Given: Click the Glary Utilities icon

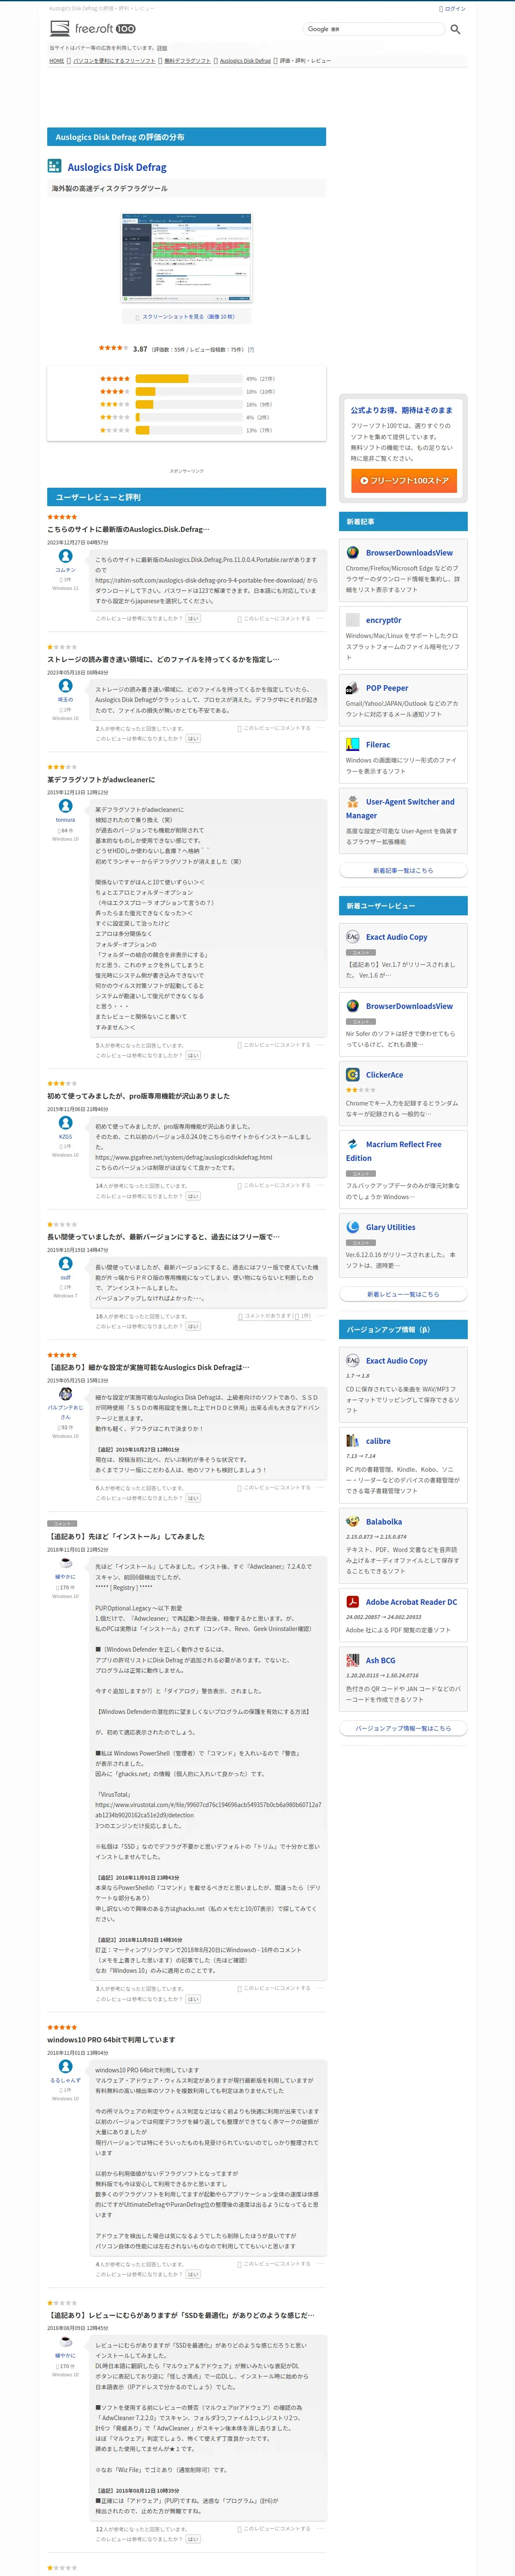Looking at the screenshot, I should click(x=353, y=1227).
